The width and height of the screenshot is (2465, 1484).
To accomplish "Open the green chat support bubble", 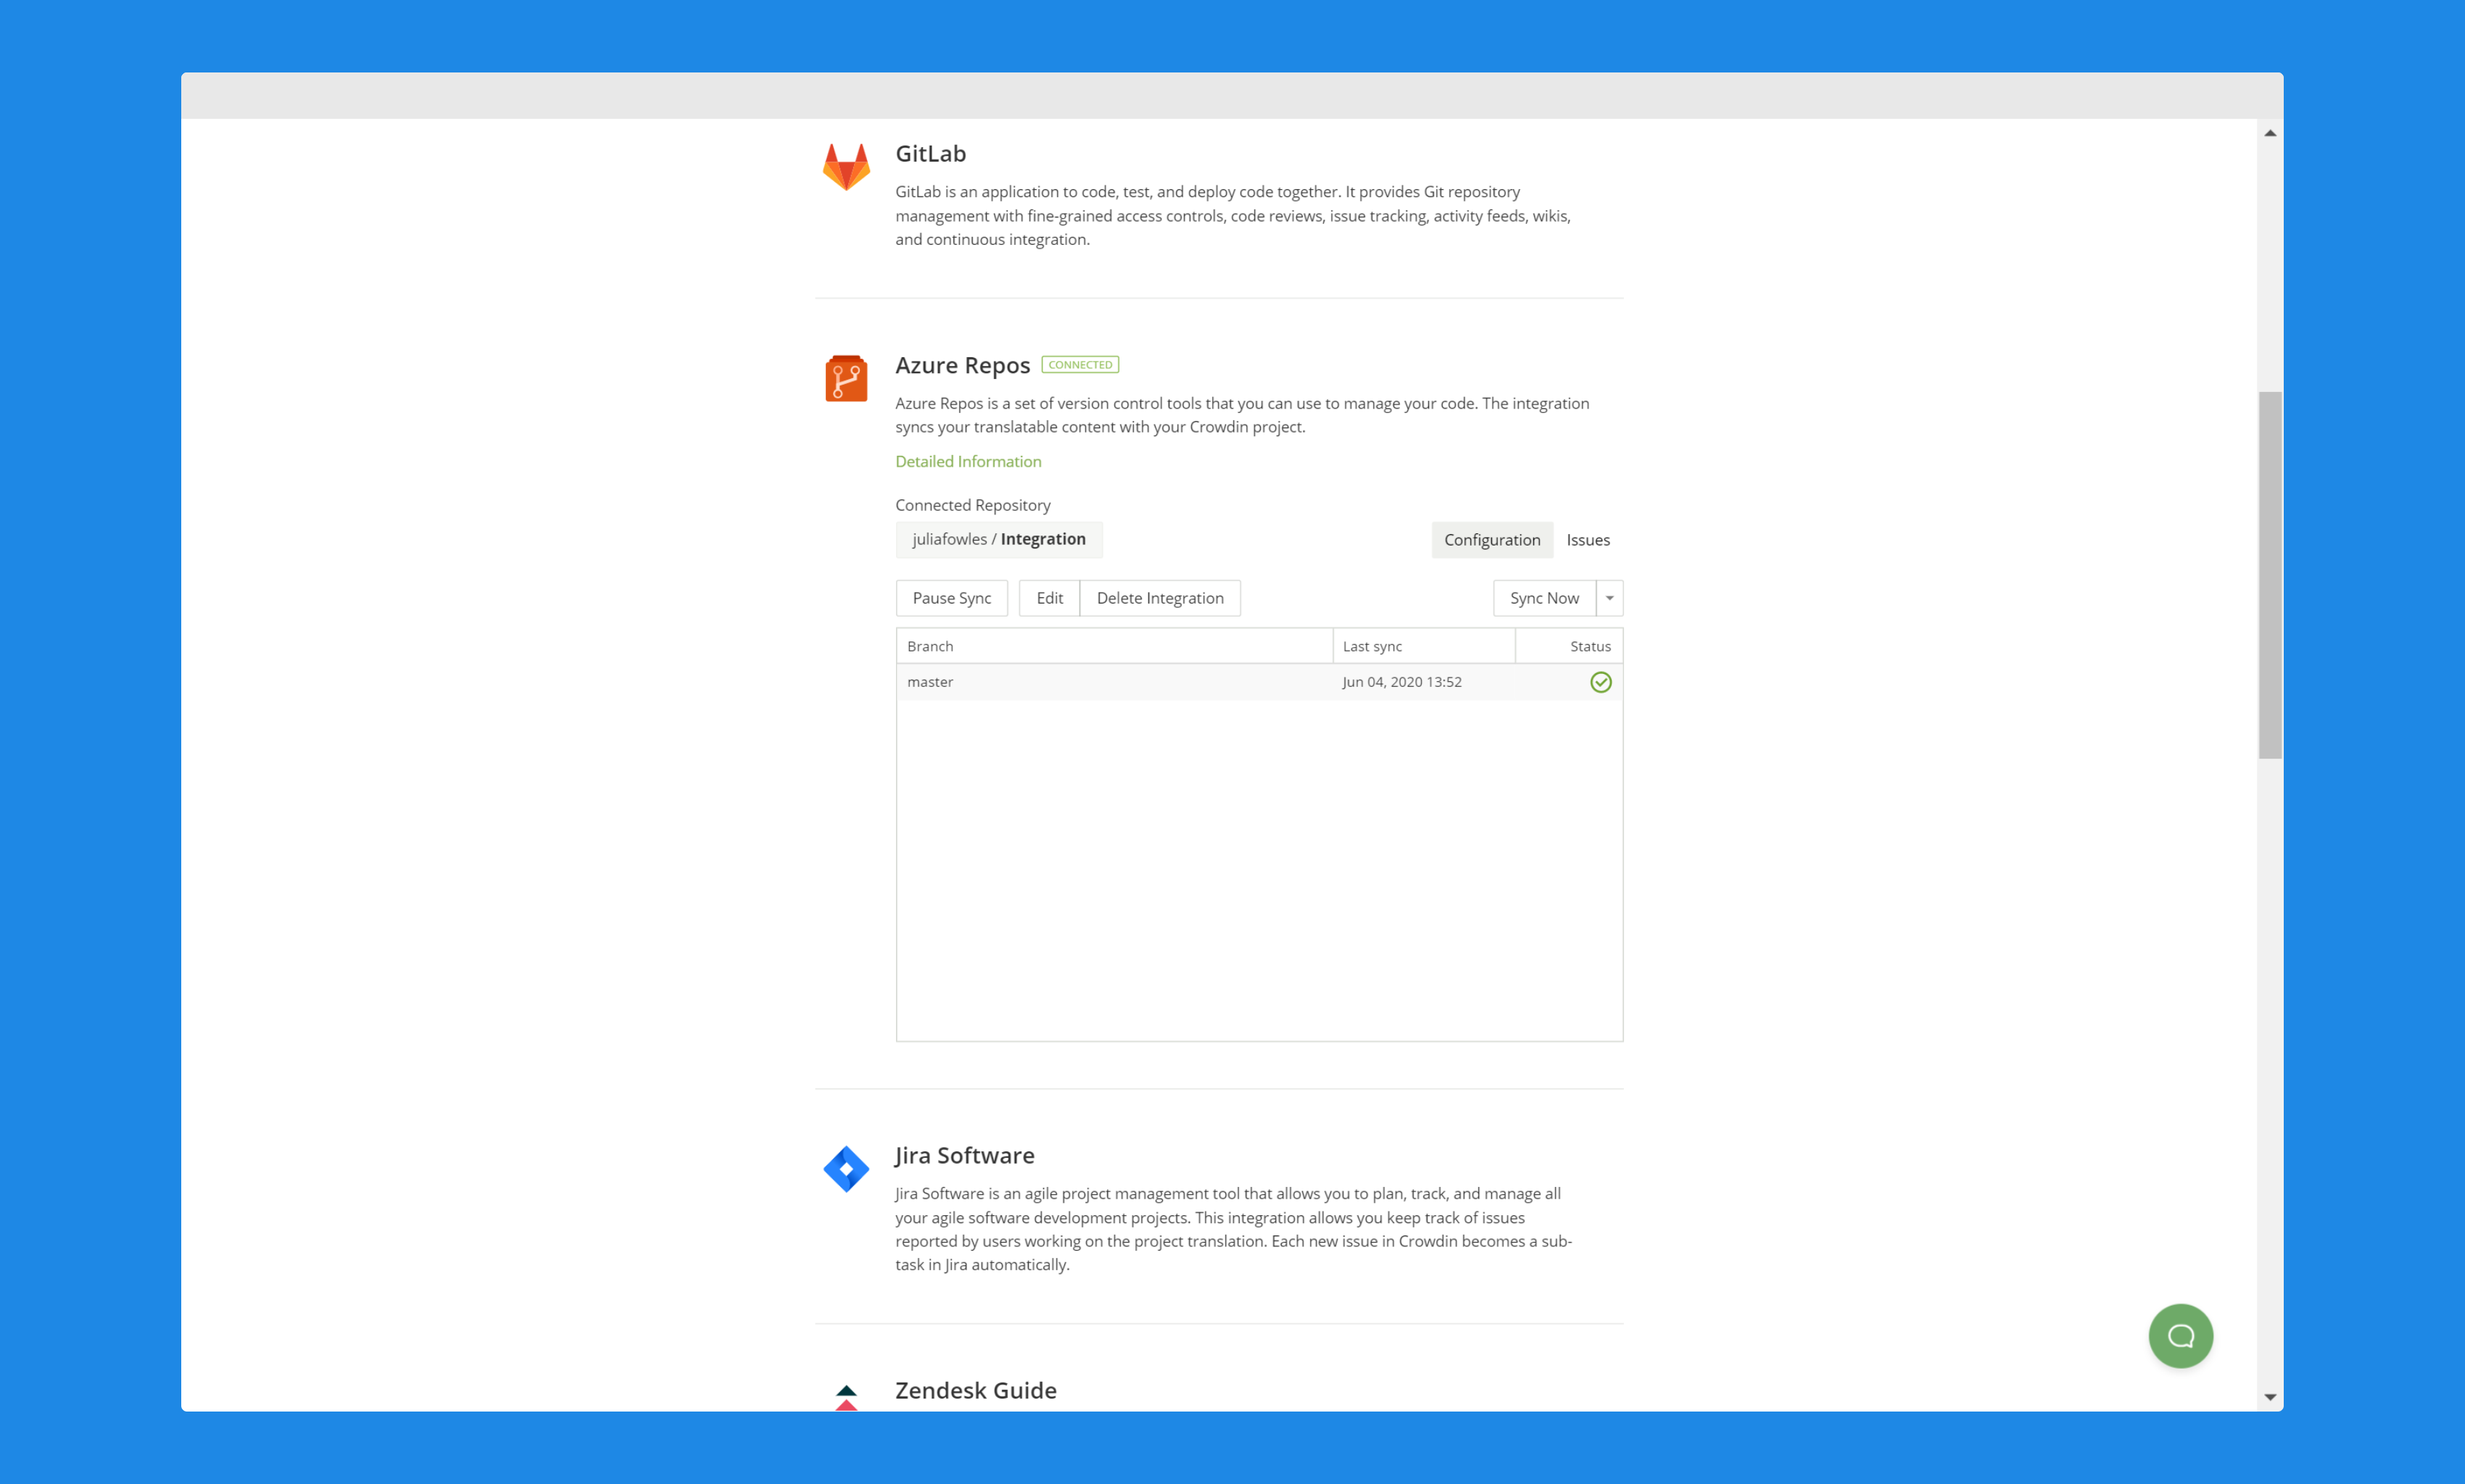I will (x=2181, y=1336).
